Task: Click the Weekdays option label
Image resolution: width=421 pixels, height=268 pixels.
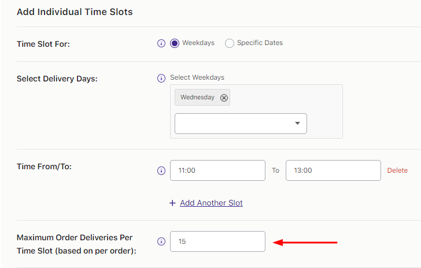Action: click(198, 43)
